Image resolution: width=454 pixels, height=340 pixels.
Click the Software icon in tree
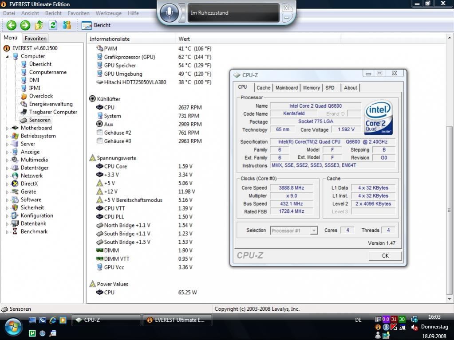pyautogui.click(x=15, y=199)
